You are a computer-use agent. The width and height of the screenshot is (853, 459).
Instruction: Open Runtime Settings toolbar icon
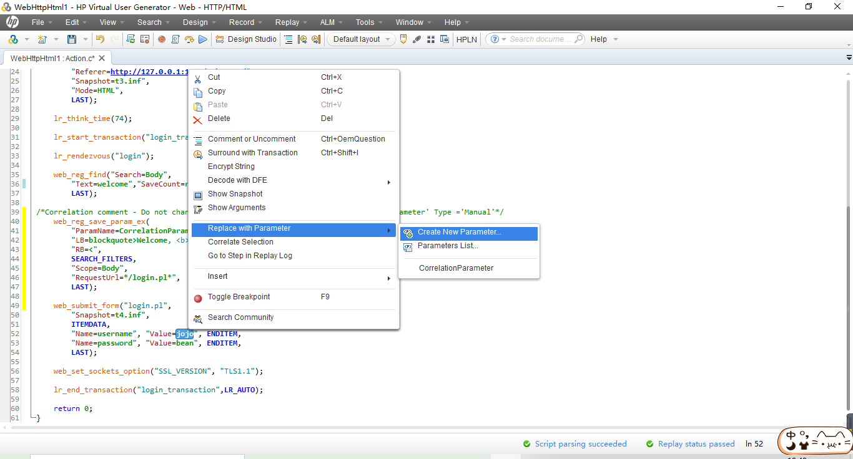[x=145, y=39]
